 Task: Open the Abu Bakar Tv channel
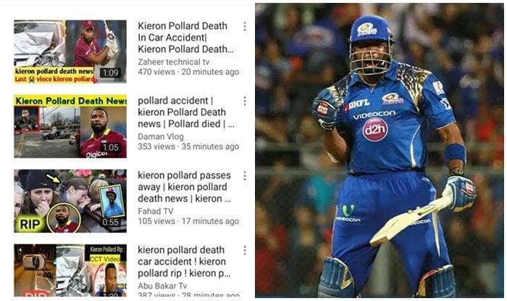pos(162,286)
